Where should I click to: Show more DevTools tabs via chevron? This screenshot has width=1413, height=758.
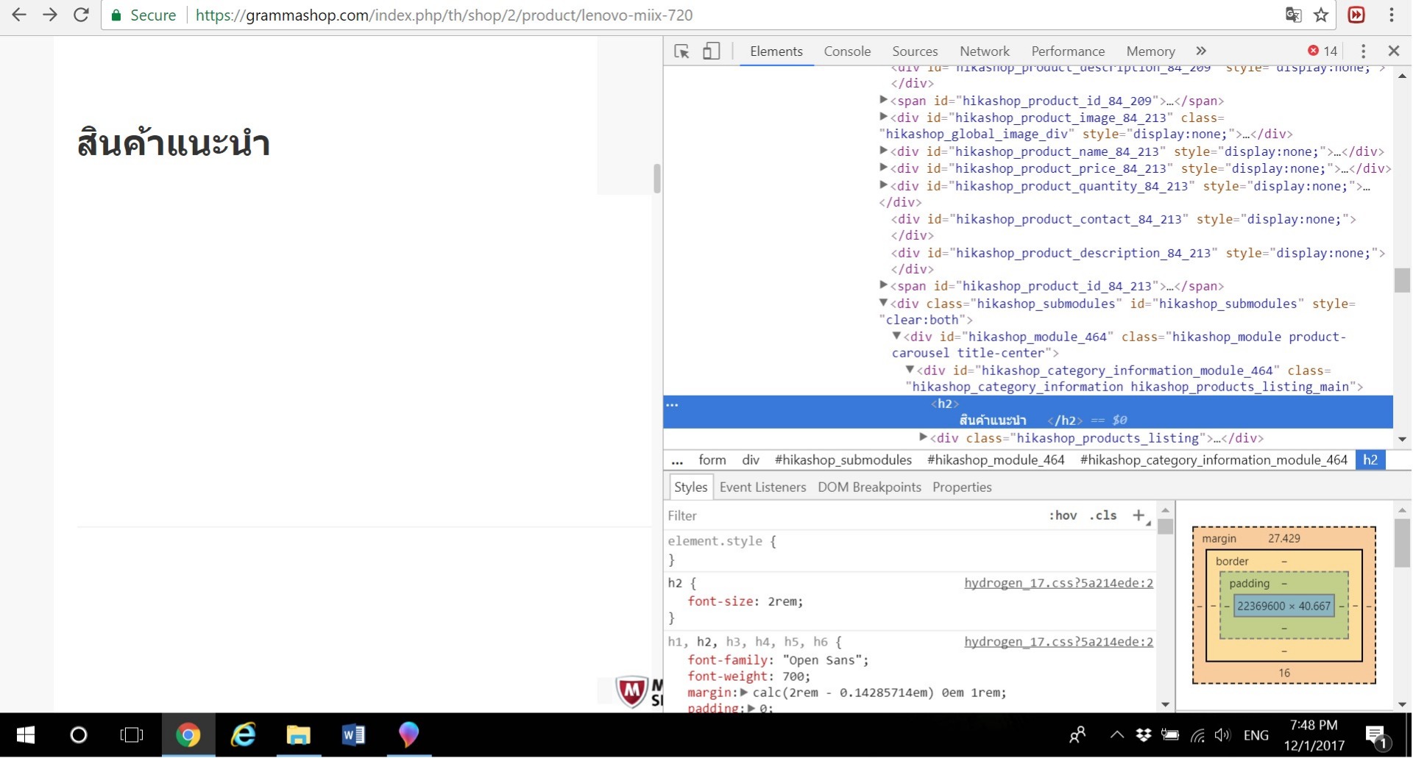1201,51
